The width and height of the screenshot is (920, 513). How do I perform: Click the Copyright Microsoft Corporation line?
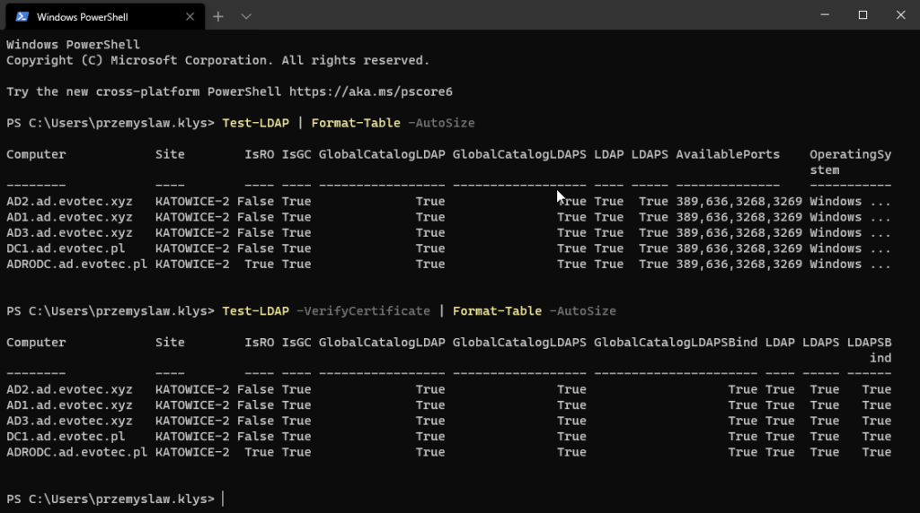coord(217,60)
